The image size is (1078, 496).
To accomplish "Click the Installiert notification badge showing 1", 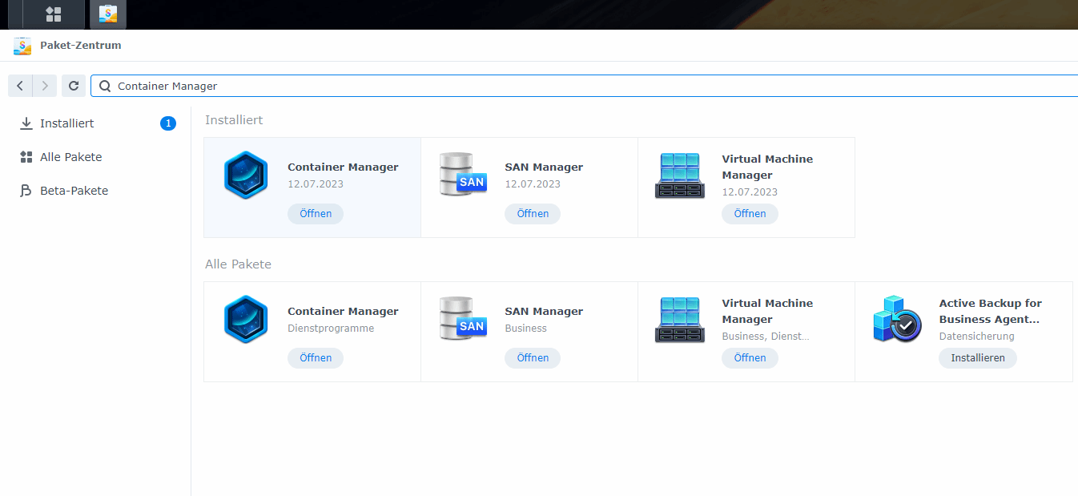I will [x=169, y=123].
